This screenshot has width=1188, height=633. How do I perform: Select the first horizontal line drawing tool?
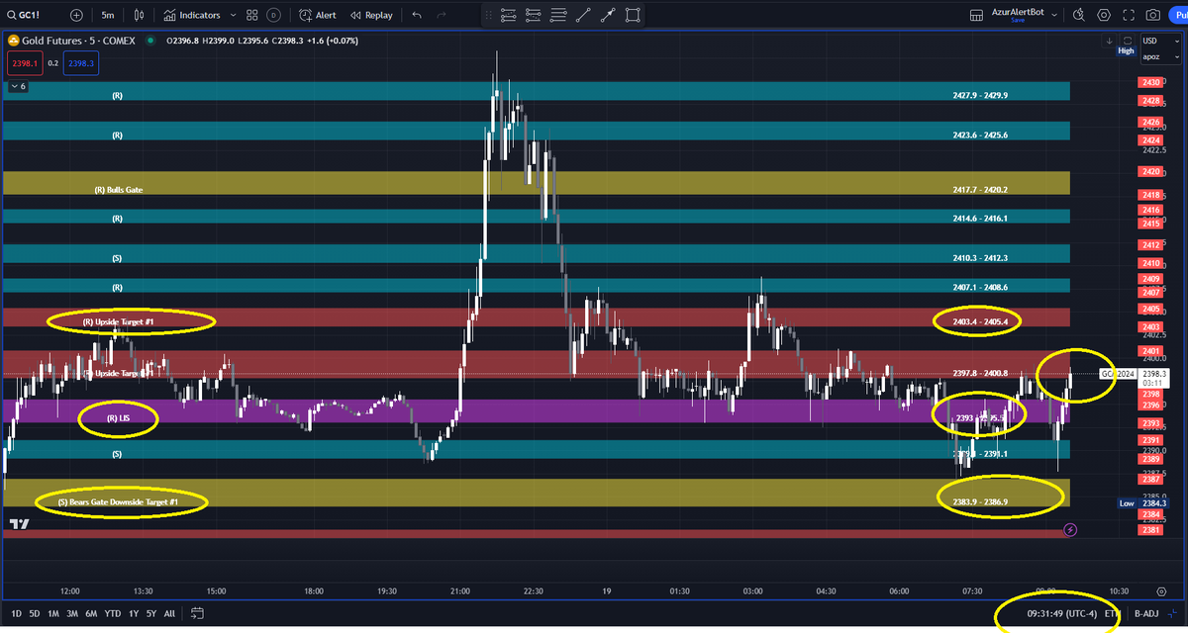509,15
